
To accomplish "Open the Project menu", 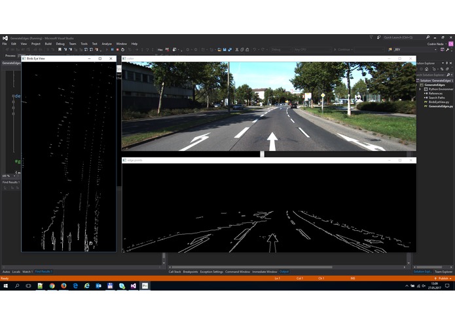I will [36, 44].
